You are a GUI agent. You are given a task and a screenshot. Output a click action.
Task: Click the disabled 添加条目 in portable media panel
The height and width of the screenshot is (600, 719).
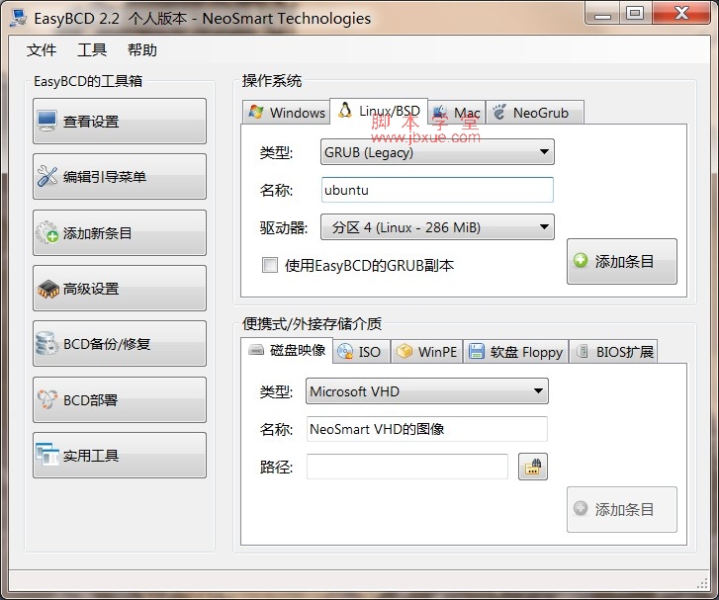622,509
